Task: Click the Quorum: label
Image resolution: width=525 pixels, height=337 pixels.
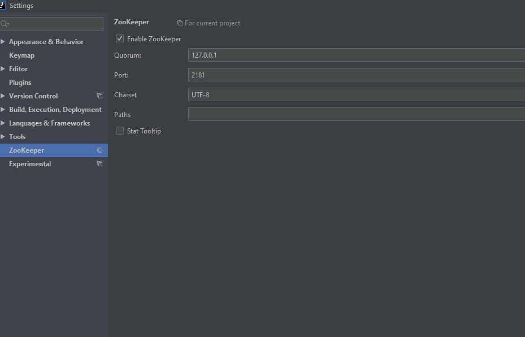Action: (128, 55)
